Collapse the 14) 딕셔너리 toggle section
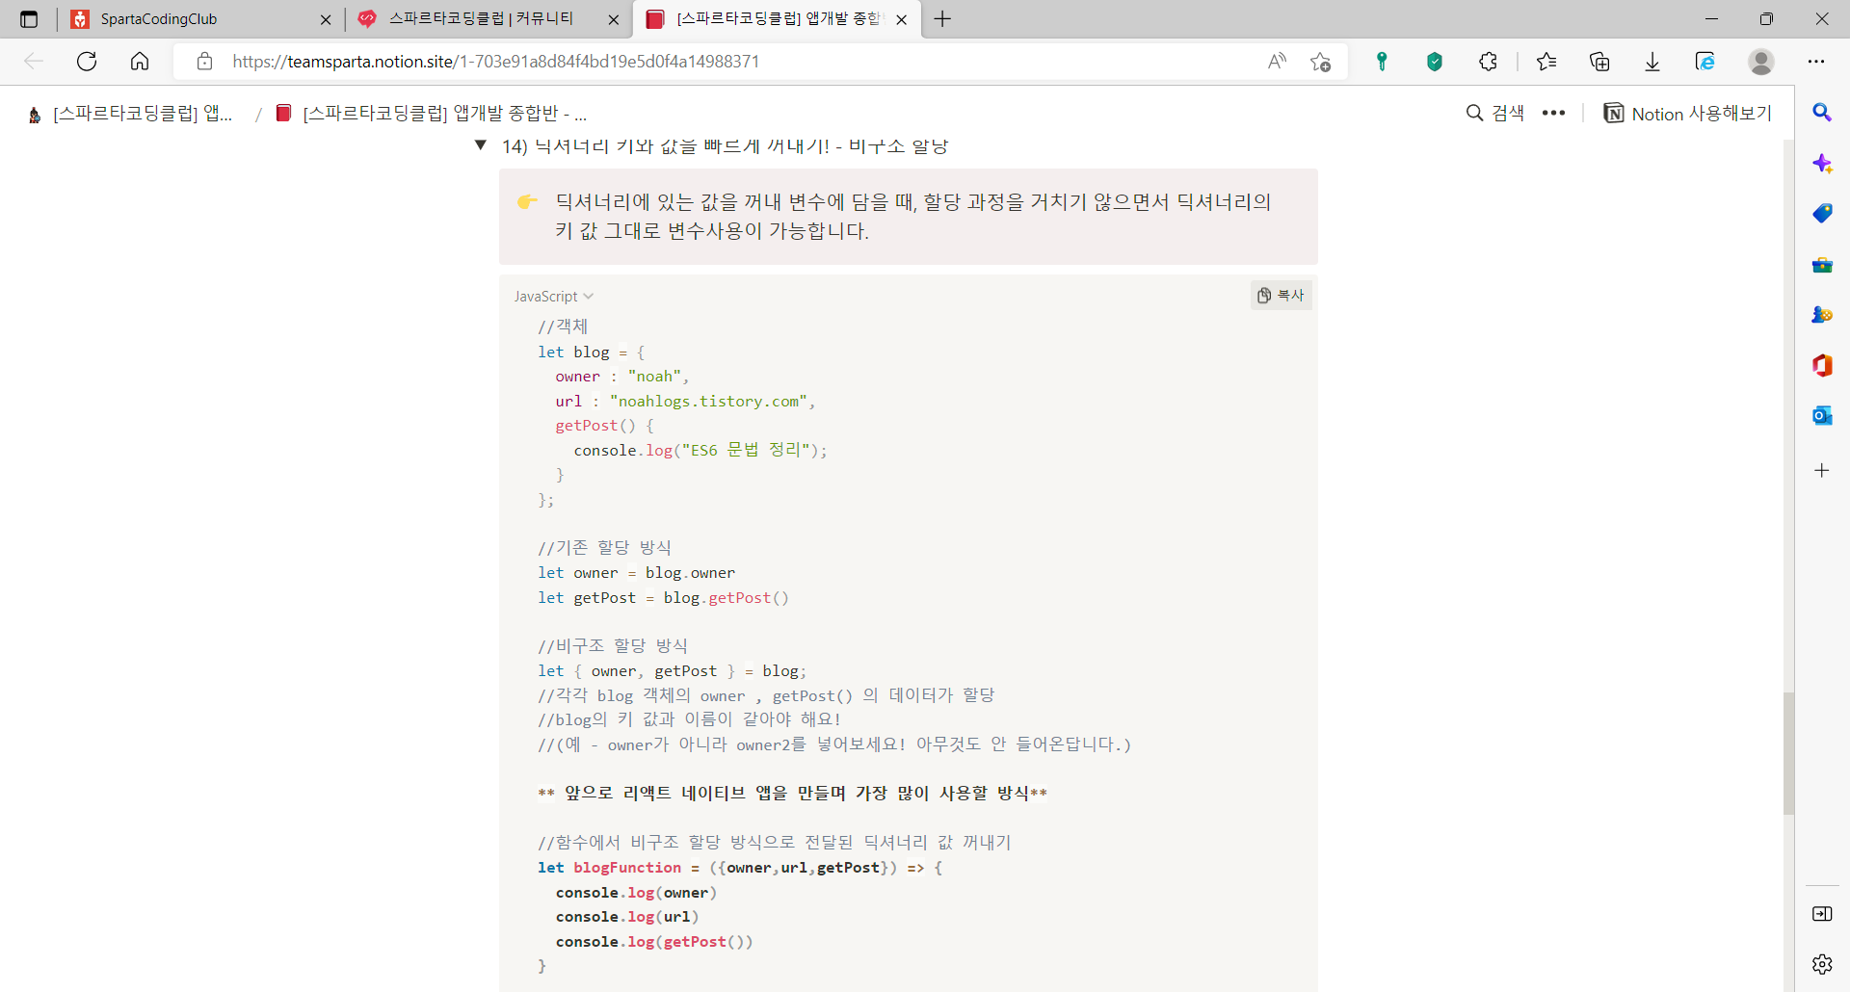 point(481,145)
